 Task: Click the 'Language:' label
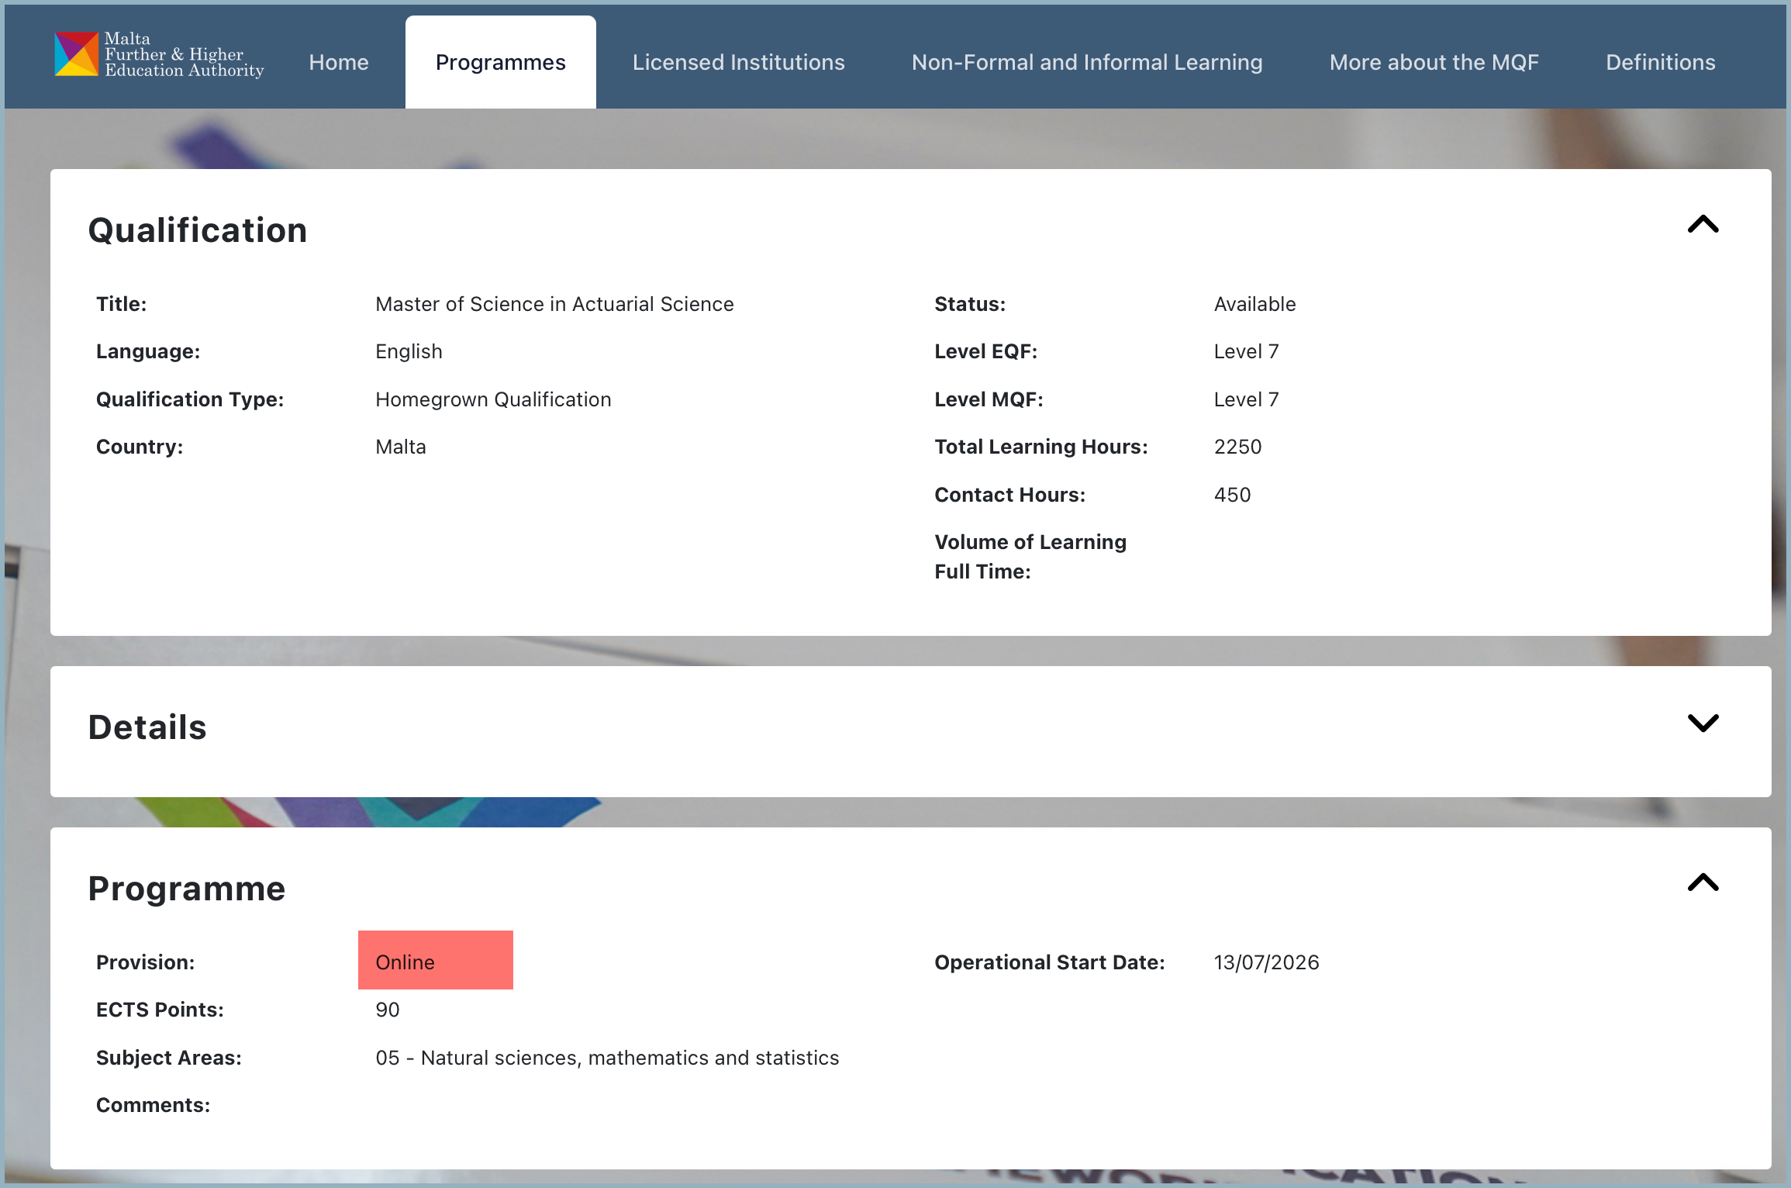pyautogui.click(x=148, y=351)
